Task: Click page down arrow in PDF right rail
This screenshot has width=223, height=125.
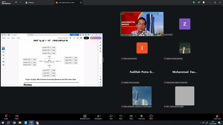Action: (x=101, y=74)
